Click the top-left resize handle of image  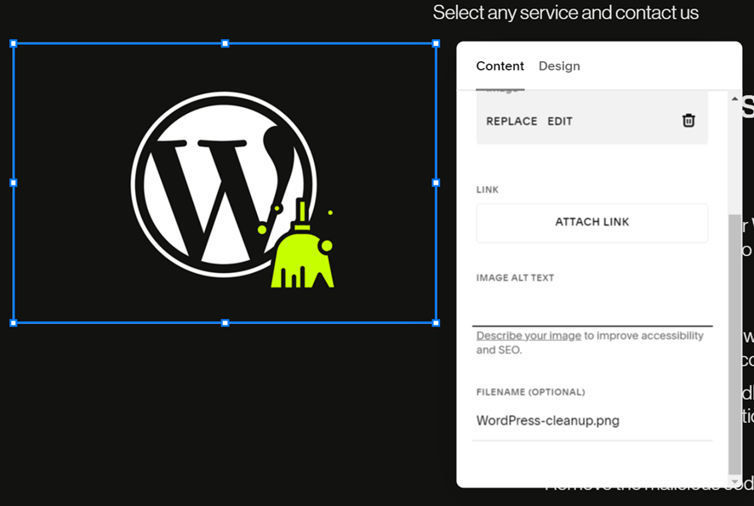[14, 43]
